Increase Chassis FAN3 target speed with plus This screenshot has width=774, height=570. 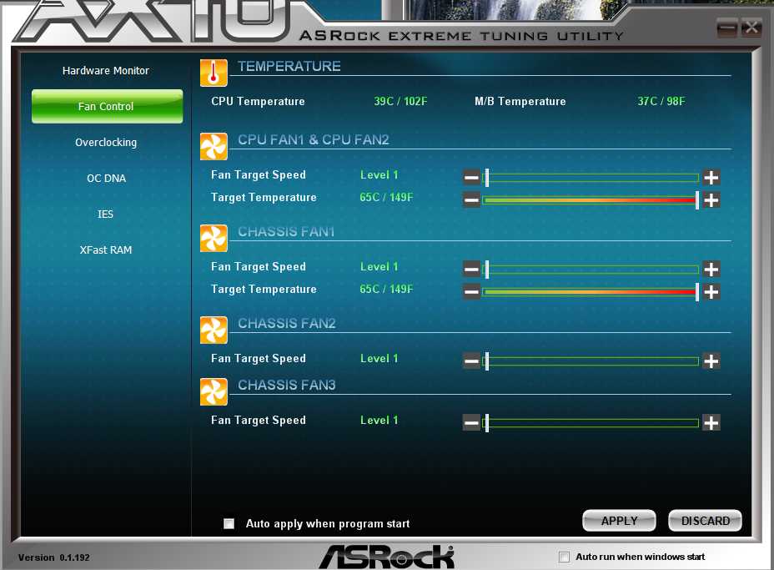pos(711,423)
